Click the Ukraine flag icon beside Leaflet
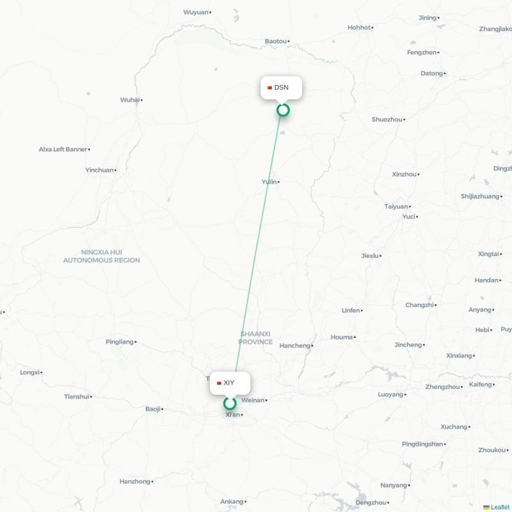This screenshot has height=512, width=512. click(x=486, y=507)
